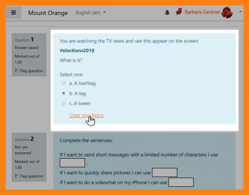Click the Clear my choice link

tap(86, 115)
